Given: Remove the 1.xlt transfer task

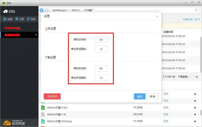Looking at the screenshot, I should pyautogui.click(x=195, y=115).
